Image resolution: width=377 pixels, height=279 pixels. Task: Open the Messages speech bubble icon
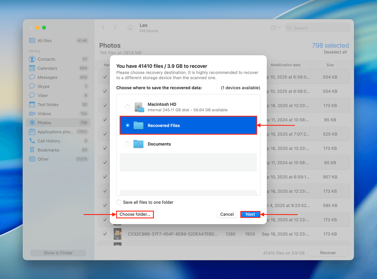coord(32,77)
